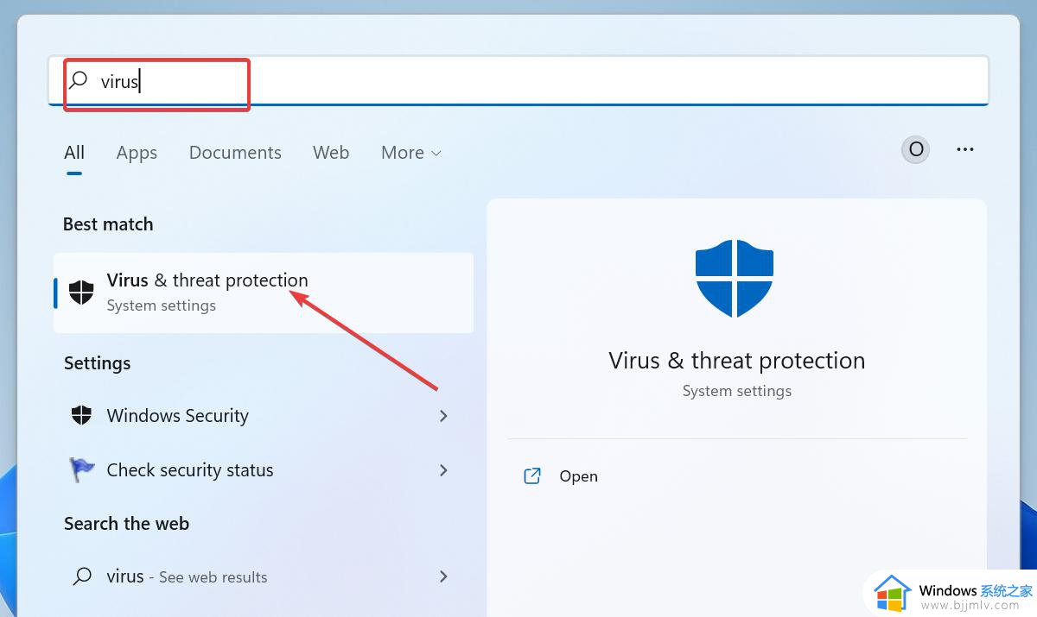The width and height of the screenshot is (1037, 617).
Task: Click the Best match heading
Action: pyautogui.click(x=108, y=224)
